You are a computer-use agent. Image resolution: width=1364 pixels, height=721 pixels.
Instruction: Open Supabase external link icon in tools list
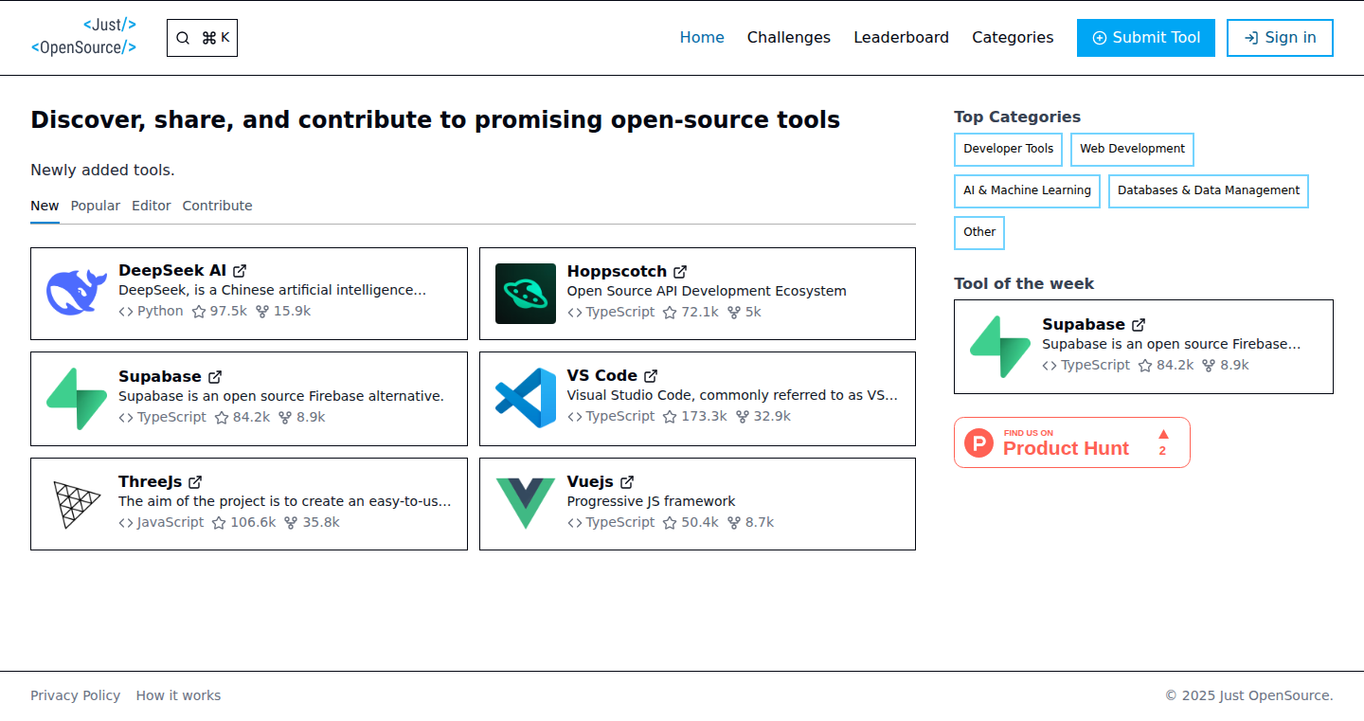[x=215, y=377]
